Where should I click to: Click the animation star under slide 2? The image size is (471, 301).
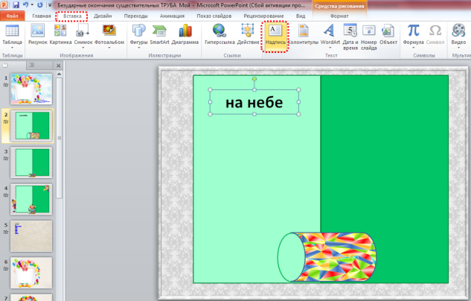6,121
